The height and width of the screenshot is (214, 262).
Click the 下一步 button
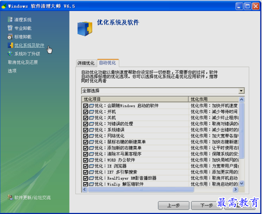tap(207, 205)
